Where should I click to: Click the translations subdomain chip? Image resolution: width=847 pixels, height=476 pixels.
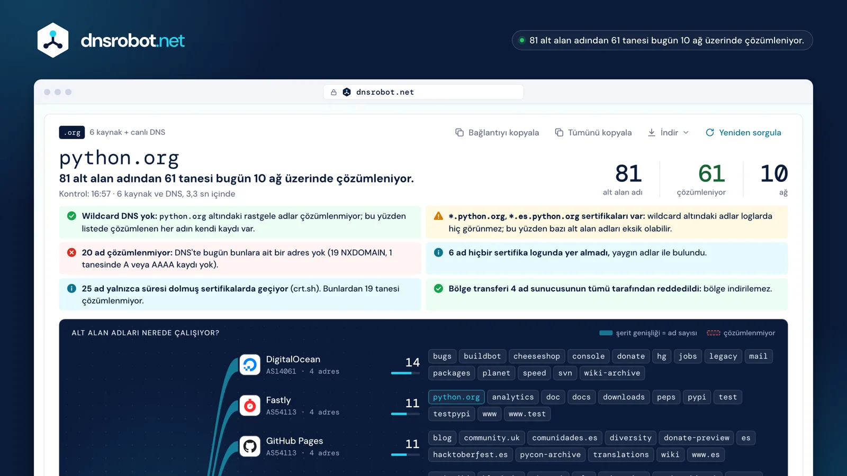621,455
